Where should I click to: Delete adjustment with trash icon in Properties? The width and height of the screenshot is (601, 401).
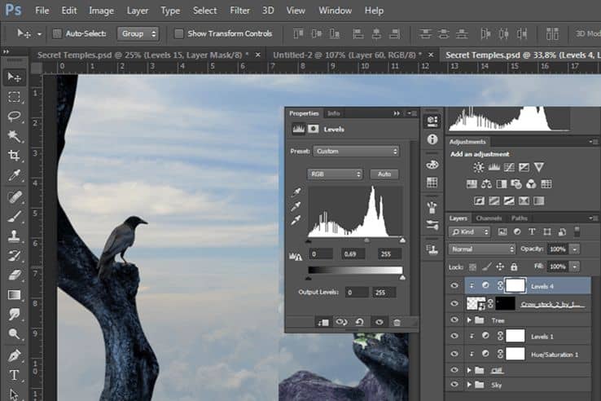pyautogui.click(x=397, y=322)
